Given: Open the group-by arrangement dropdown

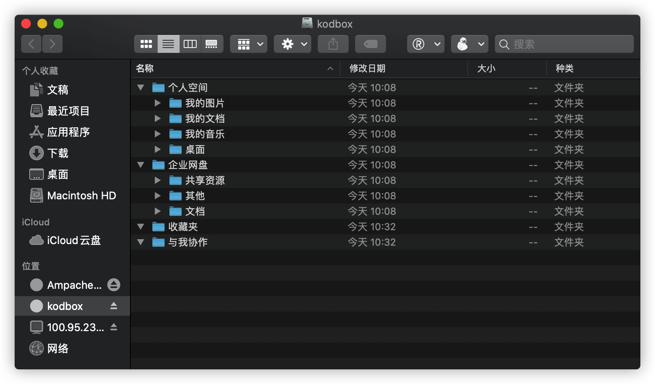Looking at the screenshot, I should click(249, 44).
